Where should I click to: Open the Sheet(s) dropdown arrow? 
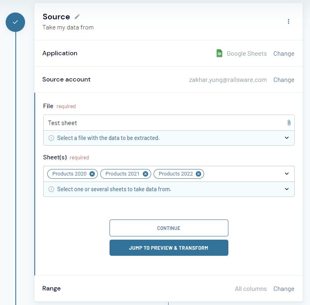point(287,173)
